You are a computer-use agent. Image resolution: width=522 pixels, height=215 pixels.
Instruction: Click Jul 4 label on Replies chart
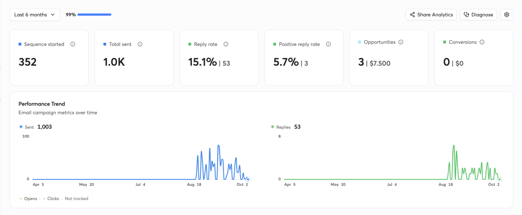pos(391,185)
